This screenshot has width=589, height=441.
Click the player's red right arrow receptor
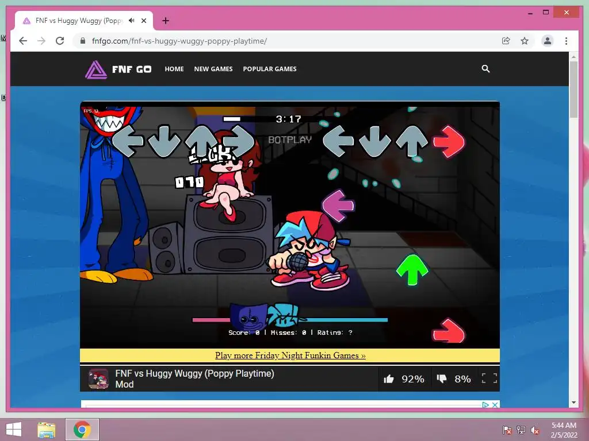coord(449,142)
